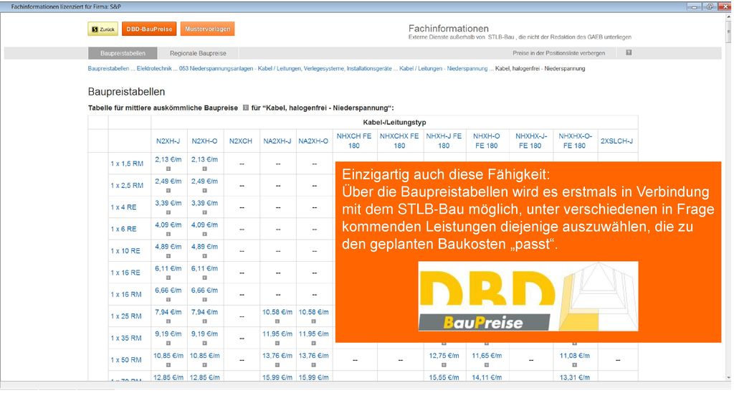Viewport: 734px width, 416px height.
Task: Click info icon under 4,09 €/m in N2XH-J column
Action: tap(168, 235)
